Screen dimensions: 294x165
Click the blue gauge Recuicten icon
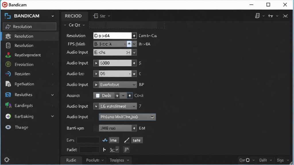[x=8, y=74]
